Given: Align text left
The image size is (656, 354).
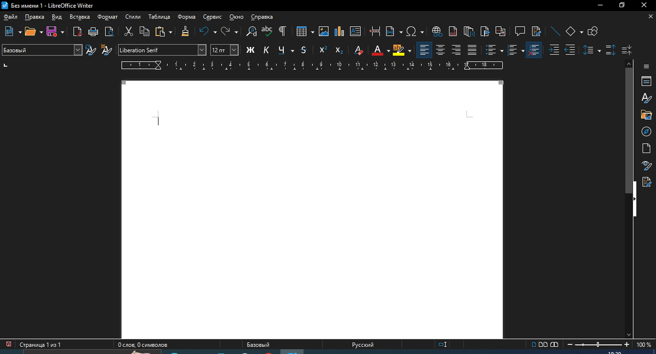Looking at the screenshot, I should click(x=424, y=50).
